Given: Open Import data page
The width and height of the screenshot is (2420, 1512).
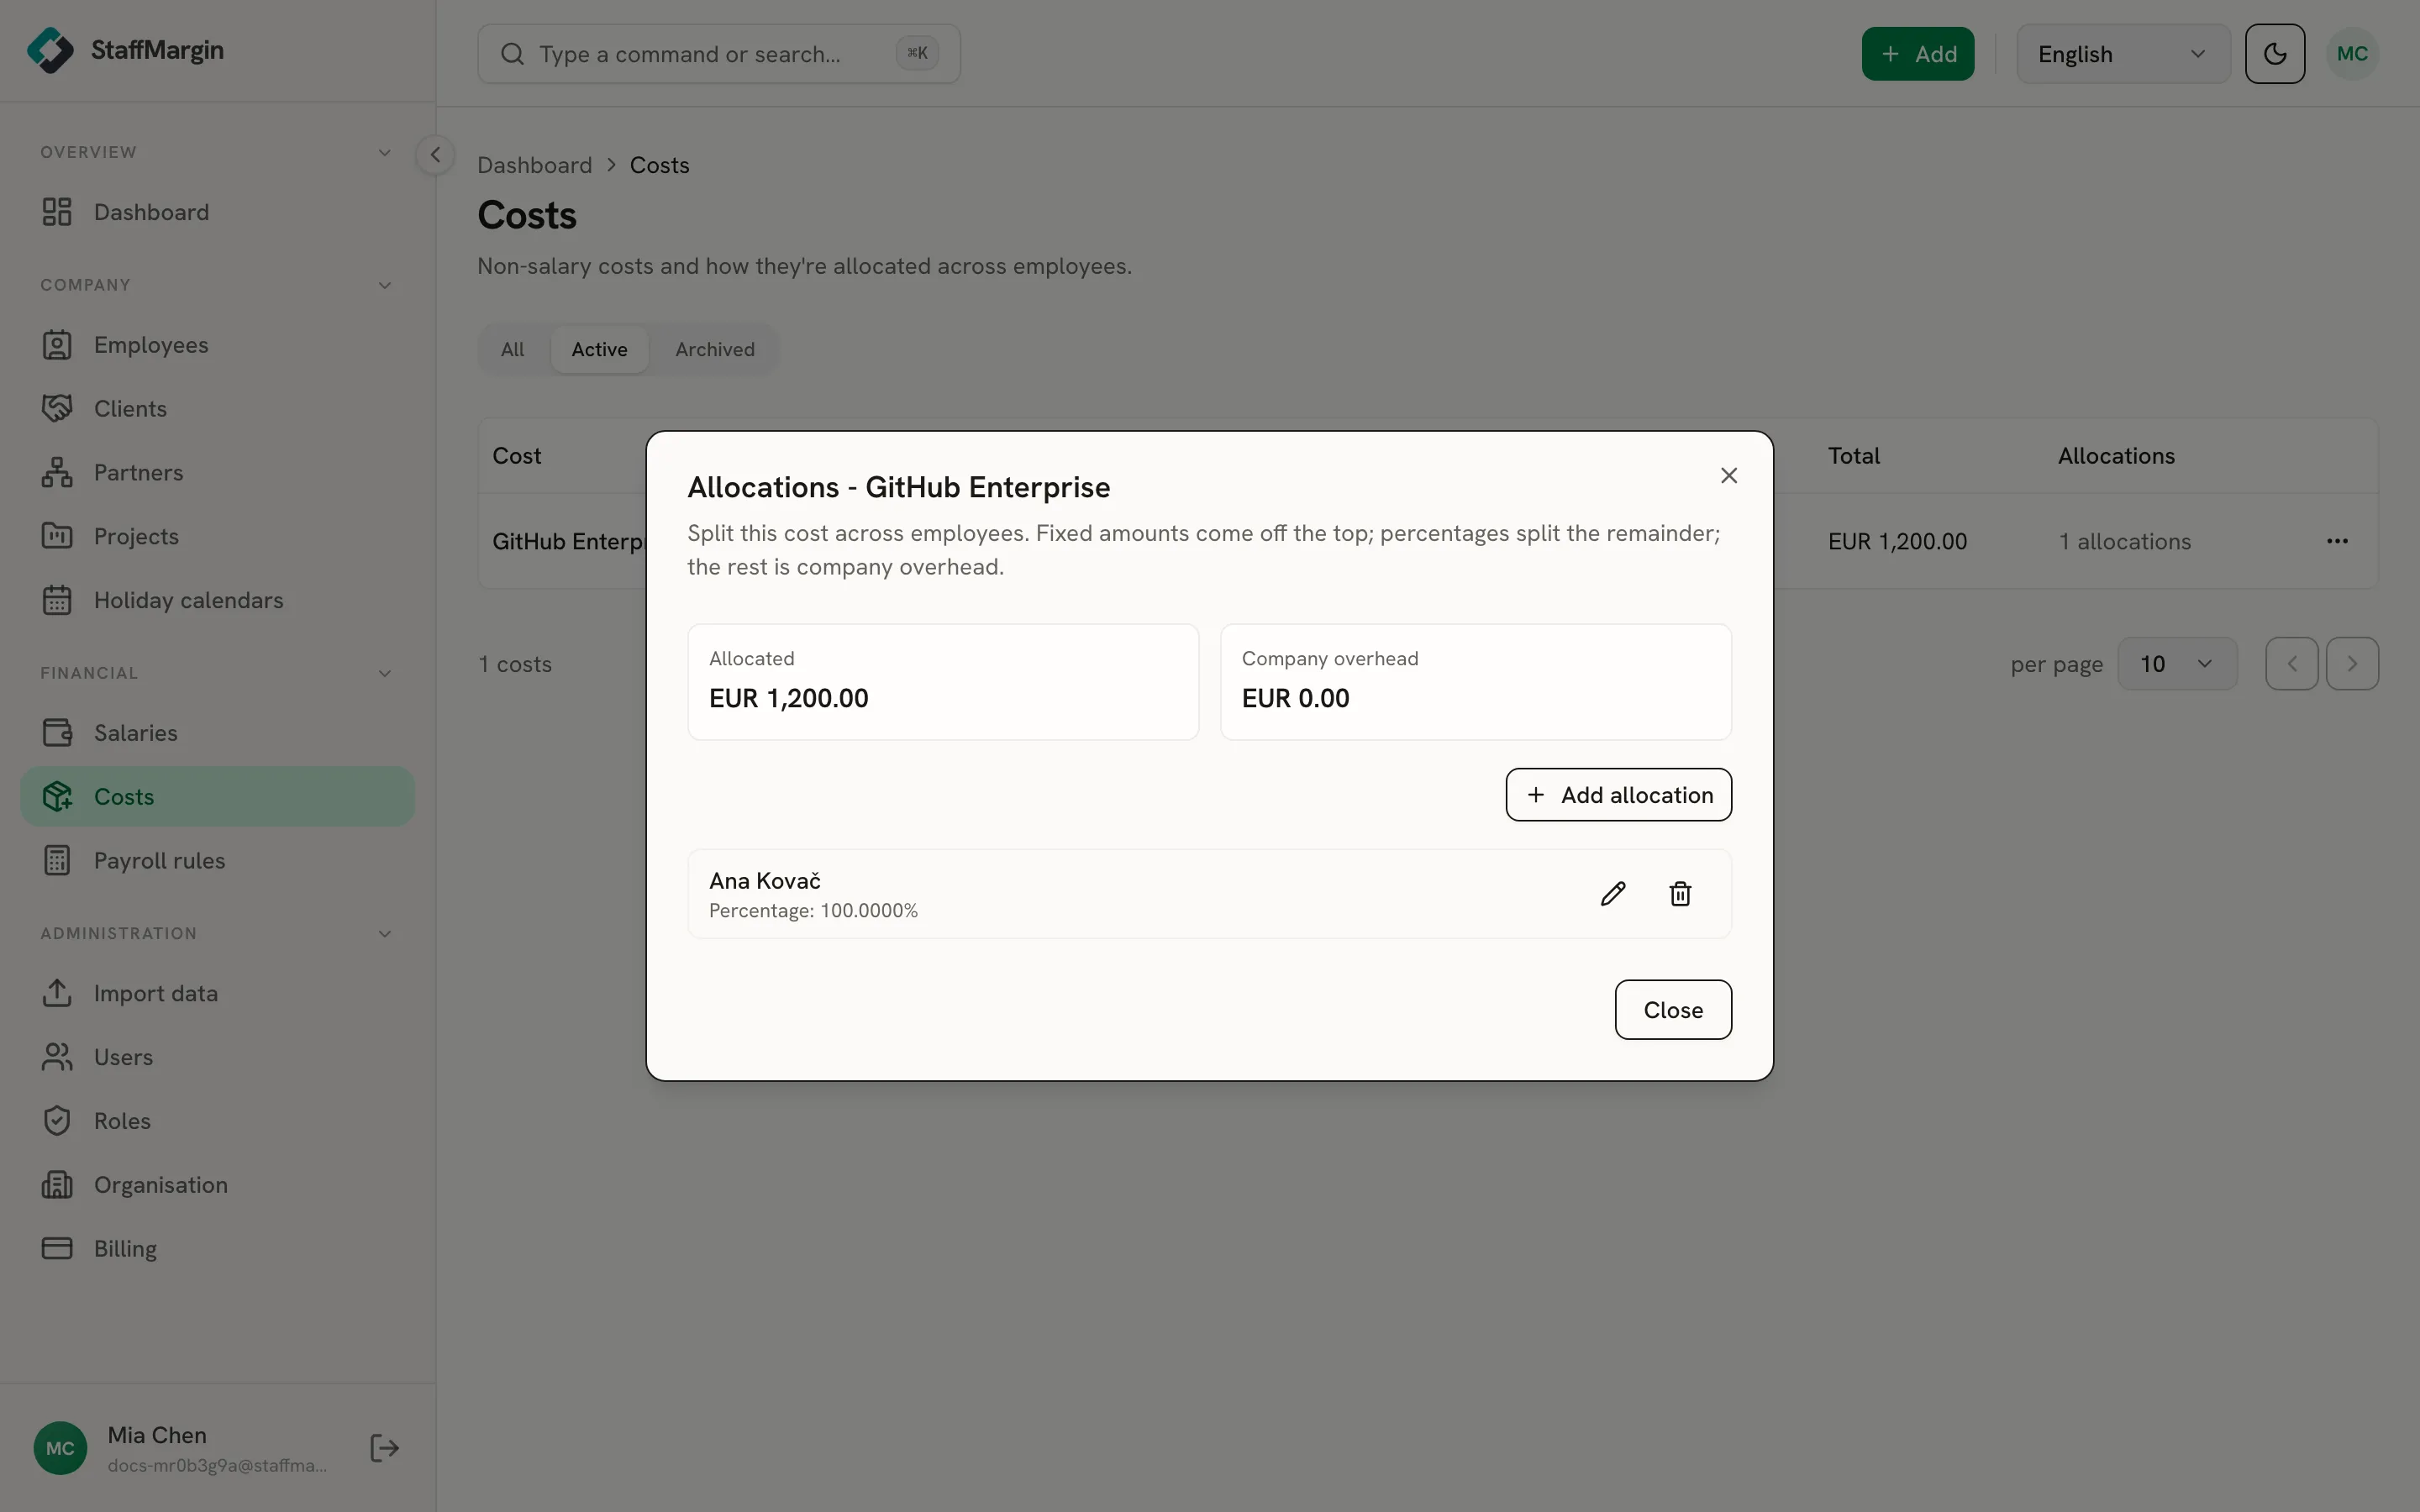Looking at the screenshot, I should pyautogui.click(x=217, y=994).
